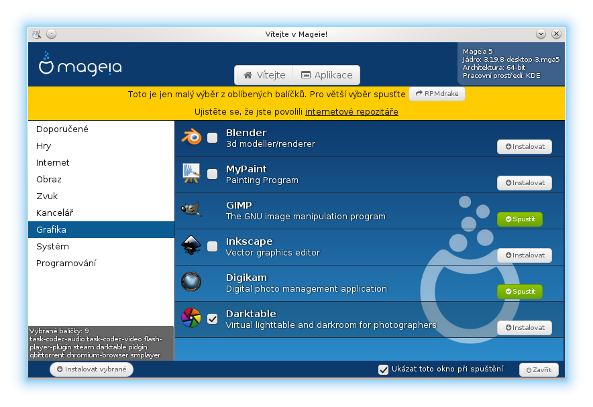Click the Mageia logo in header

click(x=80, y=64)
